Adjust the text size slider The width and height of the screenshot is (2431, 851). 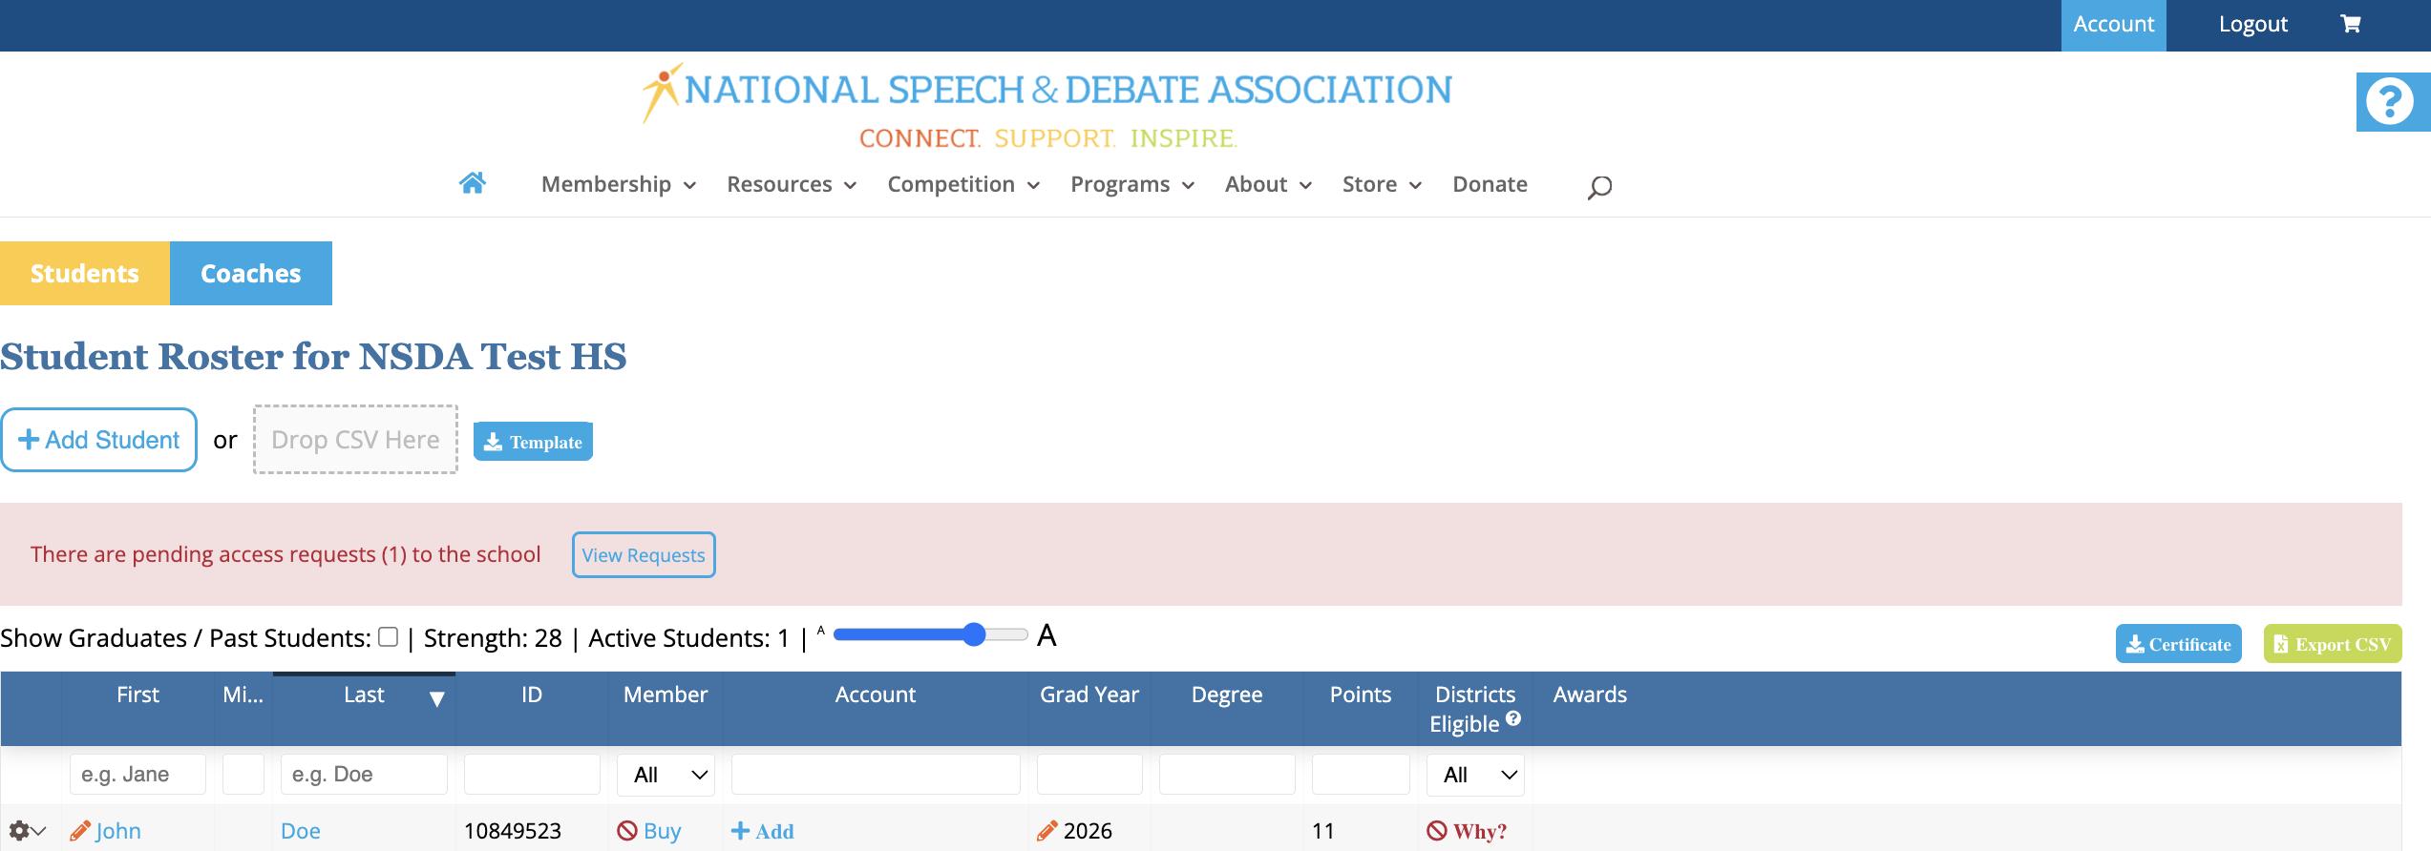pyautogui.click(x=973, y=634)
